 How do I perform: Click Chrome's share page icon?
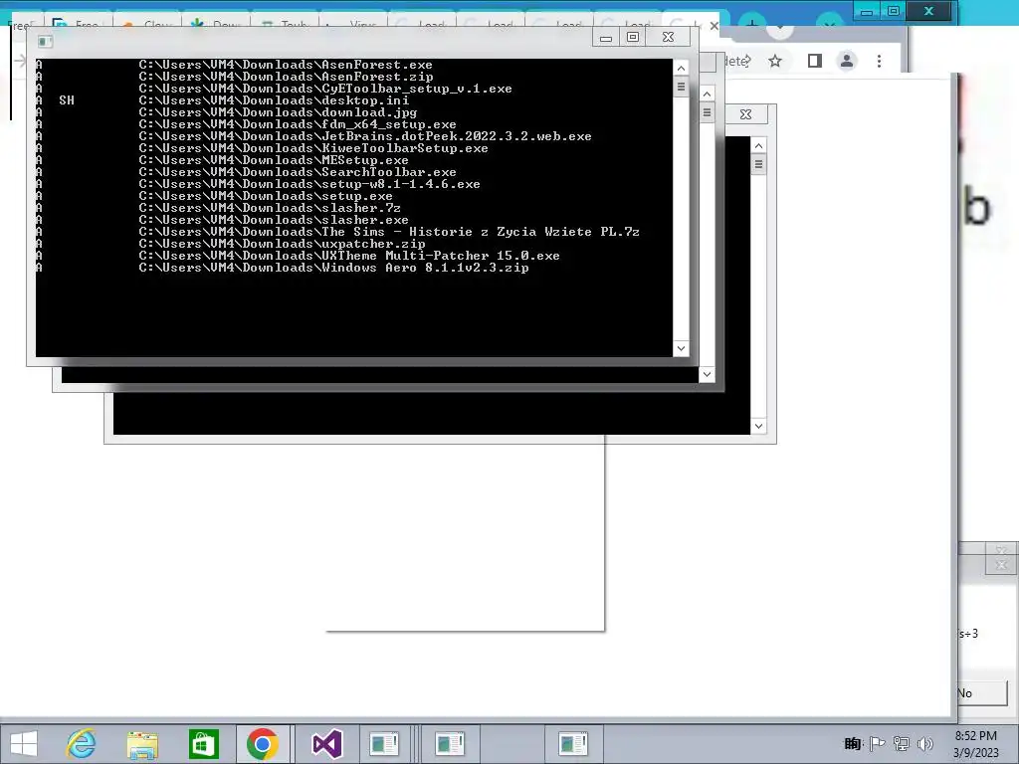[744, 61]
